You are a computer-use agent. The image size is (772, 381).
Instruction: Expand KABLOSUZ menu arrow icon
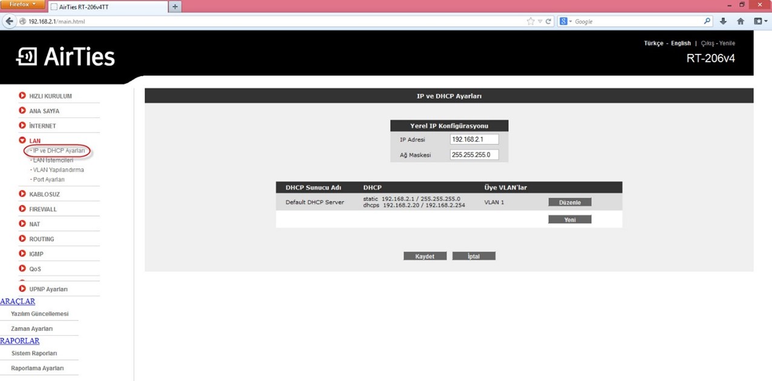(x=22, y=194)
